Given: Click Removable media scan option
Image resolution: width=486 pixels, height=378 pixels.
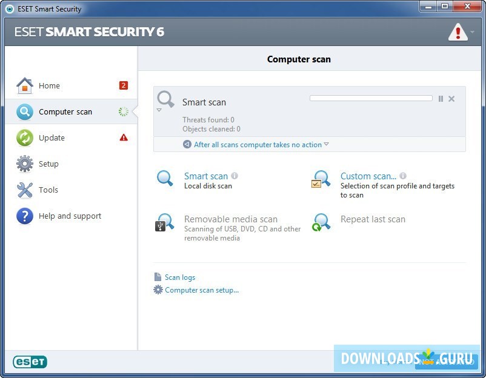Looking at the screenshot, I should coord(231,219).
